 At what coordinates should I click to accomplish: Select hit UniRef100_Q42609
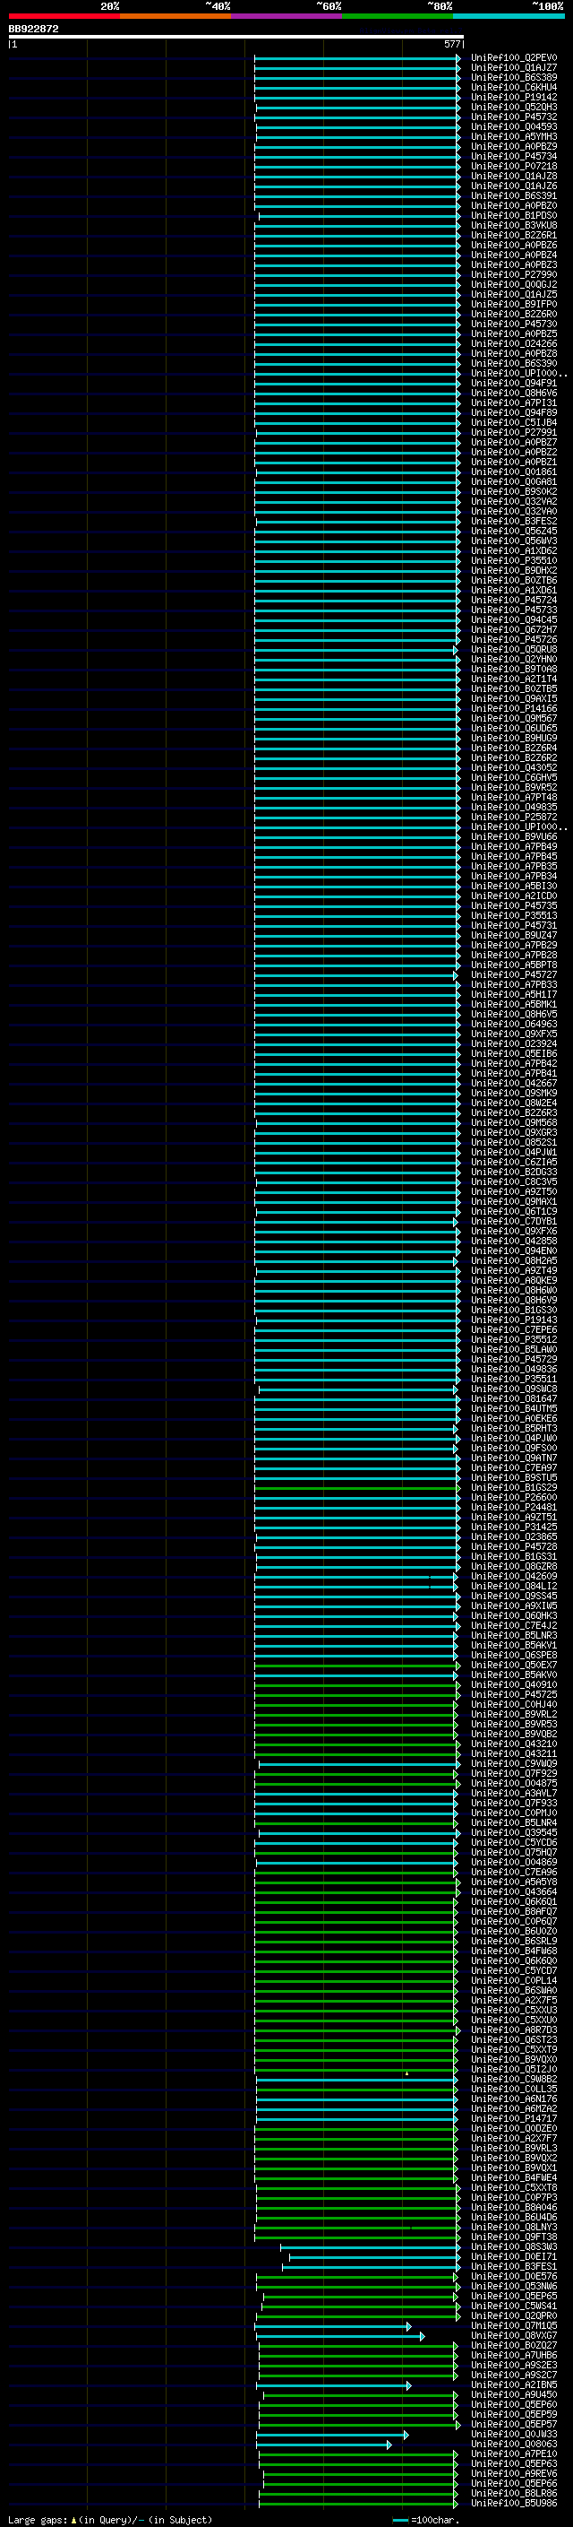point(514,1575)
